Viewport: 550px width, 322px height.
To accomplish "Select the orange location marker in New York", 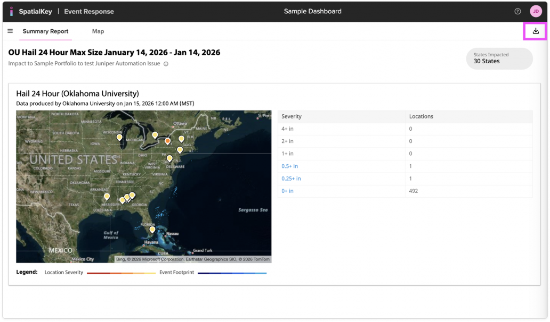I will (x=167, y=141).
